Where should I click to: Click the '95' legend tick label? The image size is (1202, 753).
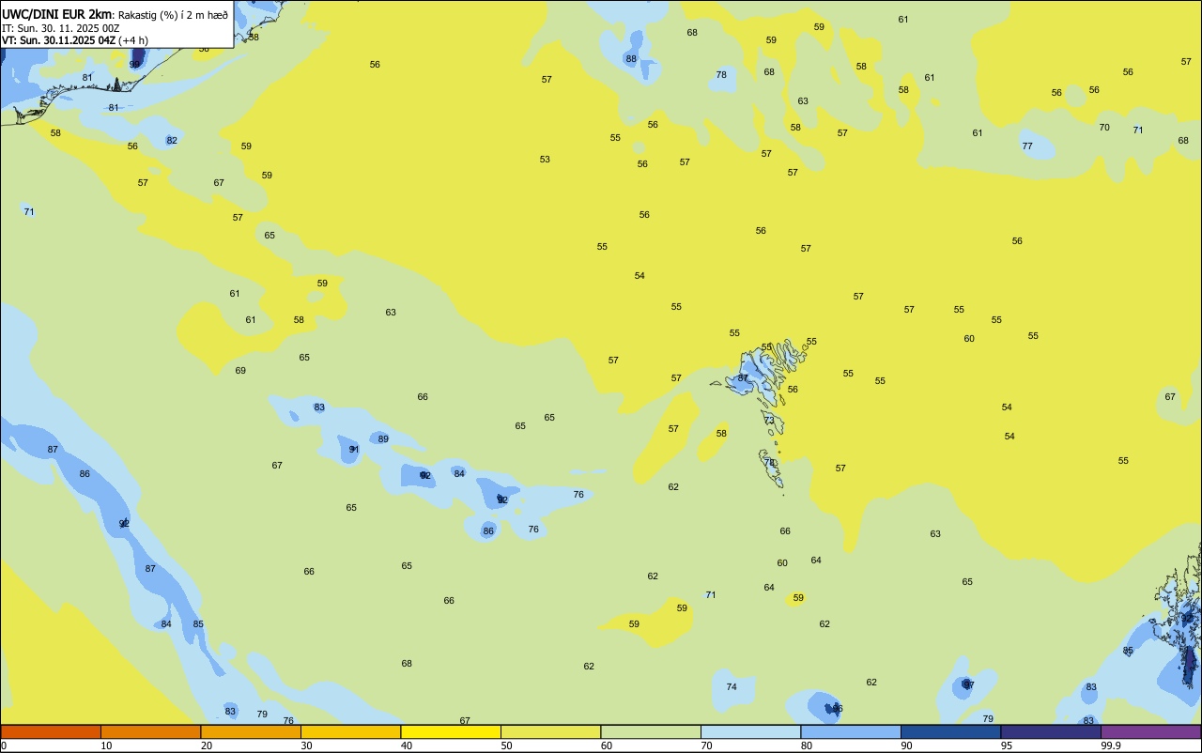[1006, 745]
